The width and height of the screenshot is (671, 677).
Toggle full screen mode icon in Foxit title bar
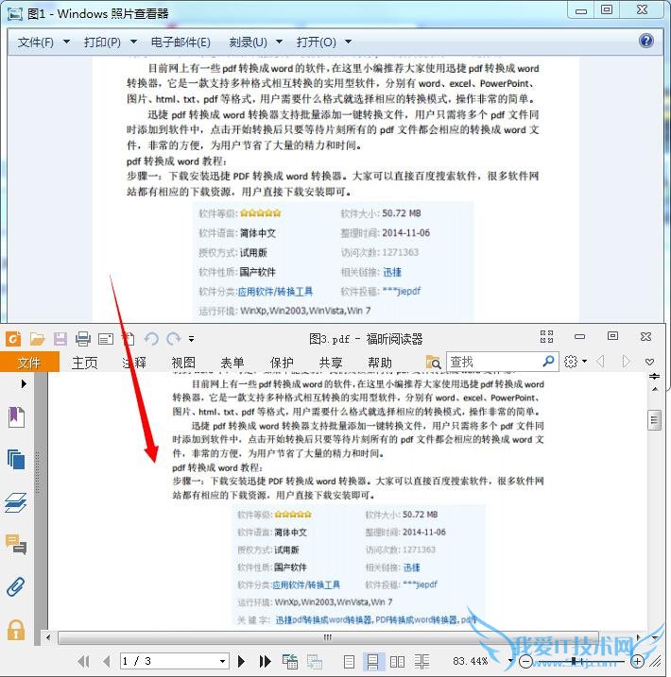[546, 336]
